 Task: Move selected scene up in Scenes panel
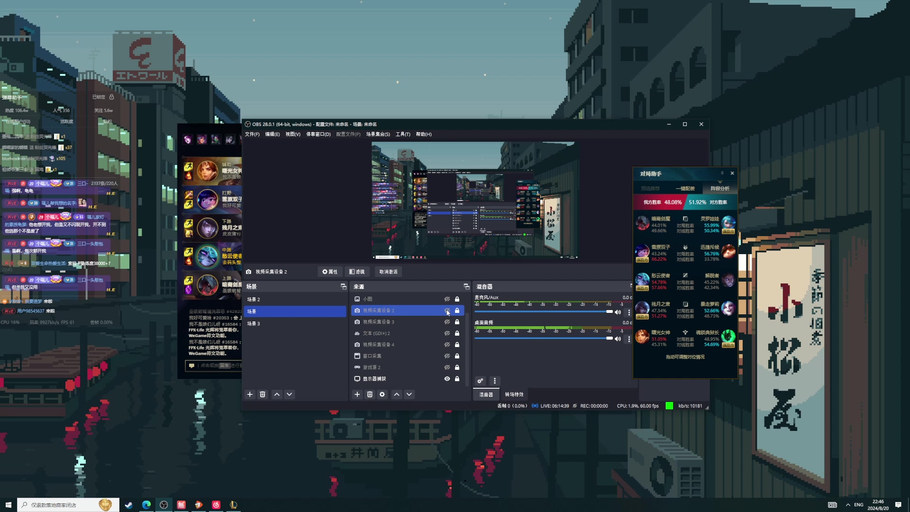tap(277, 394)
